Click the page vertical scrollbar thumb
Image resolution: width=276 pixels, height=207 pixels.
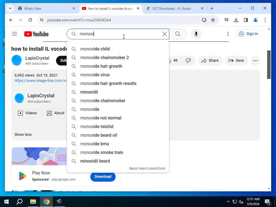pyautogui.click(x=269, y=65)
